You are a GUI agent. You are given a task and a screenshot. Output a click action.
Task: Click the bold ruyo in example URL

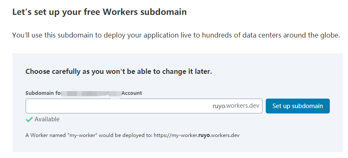pos(204,135)
